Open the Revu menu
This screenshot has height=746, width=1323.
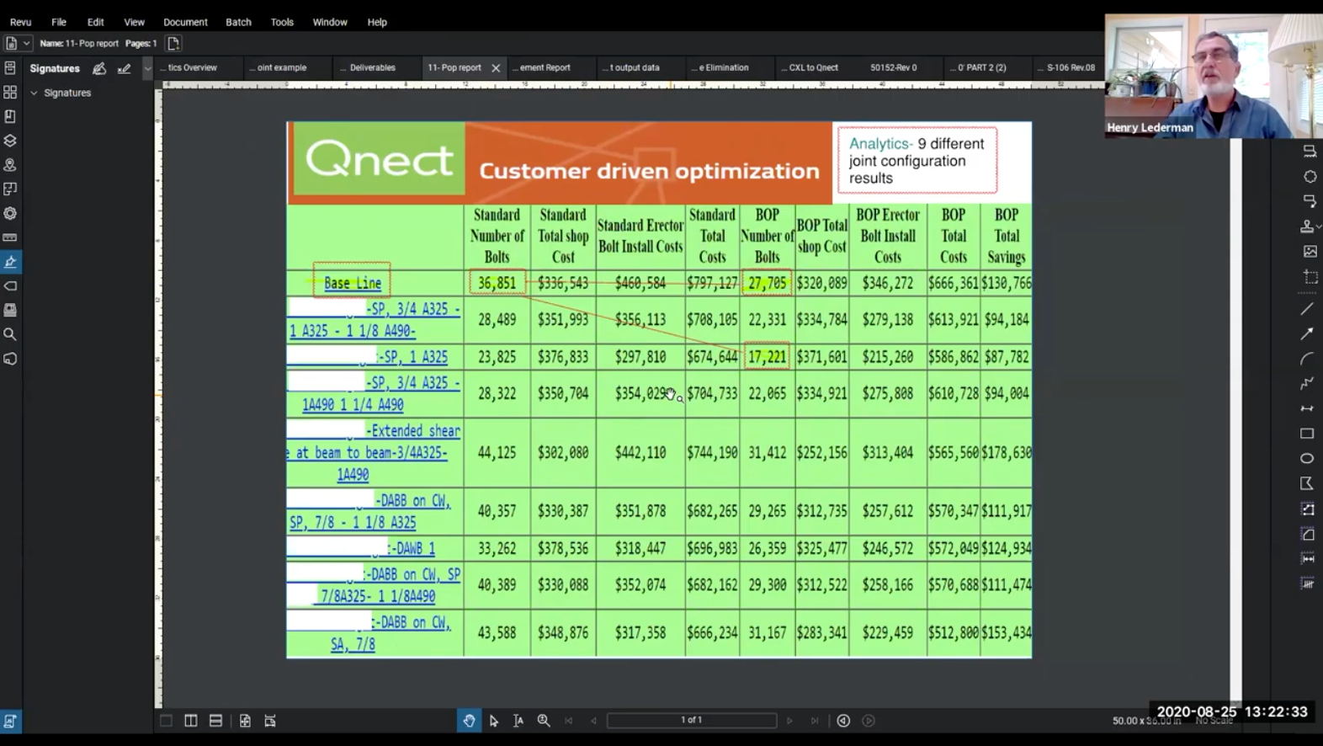pyautogui.click(x=20, y=22)
